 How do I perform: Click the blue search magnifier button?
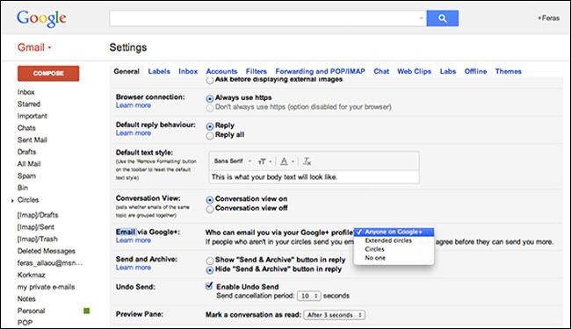point(443,18)
